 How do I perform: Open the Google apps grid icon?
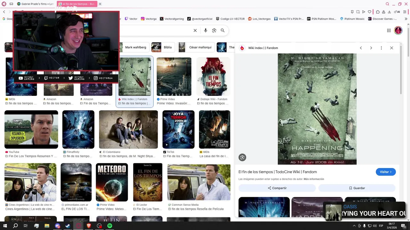(x=389, y=30)
